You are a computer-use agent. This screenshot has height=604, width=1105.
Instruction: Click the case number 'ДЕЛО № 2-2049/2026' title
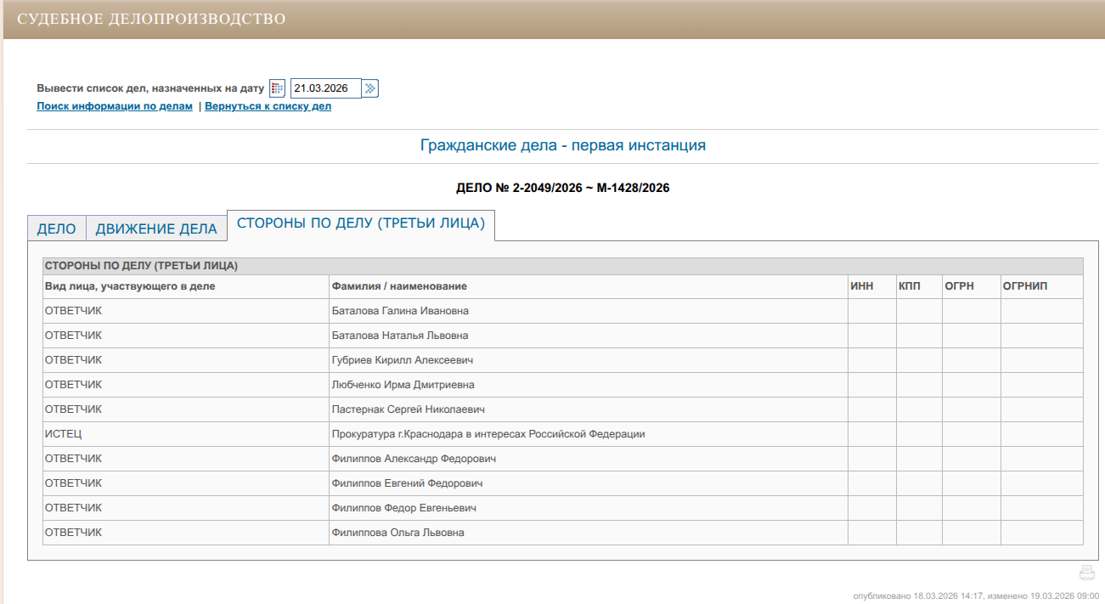(x=562, y=188)
